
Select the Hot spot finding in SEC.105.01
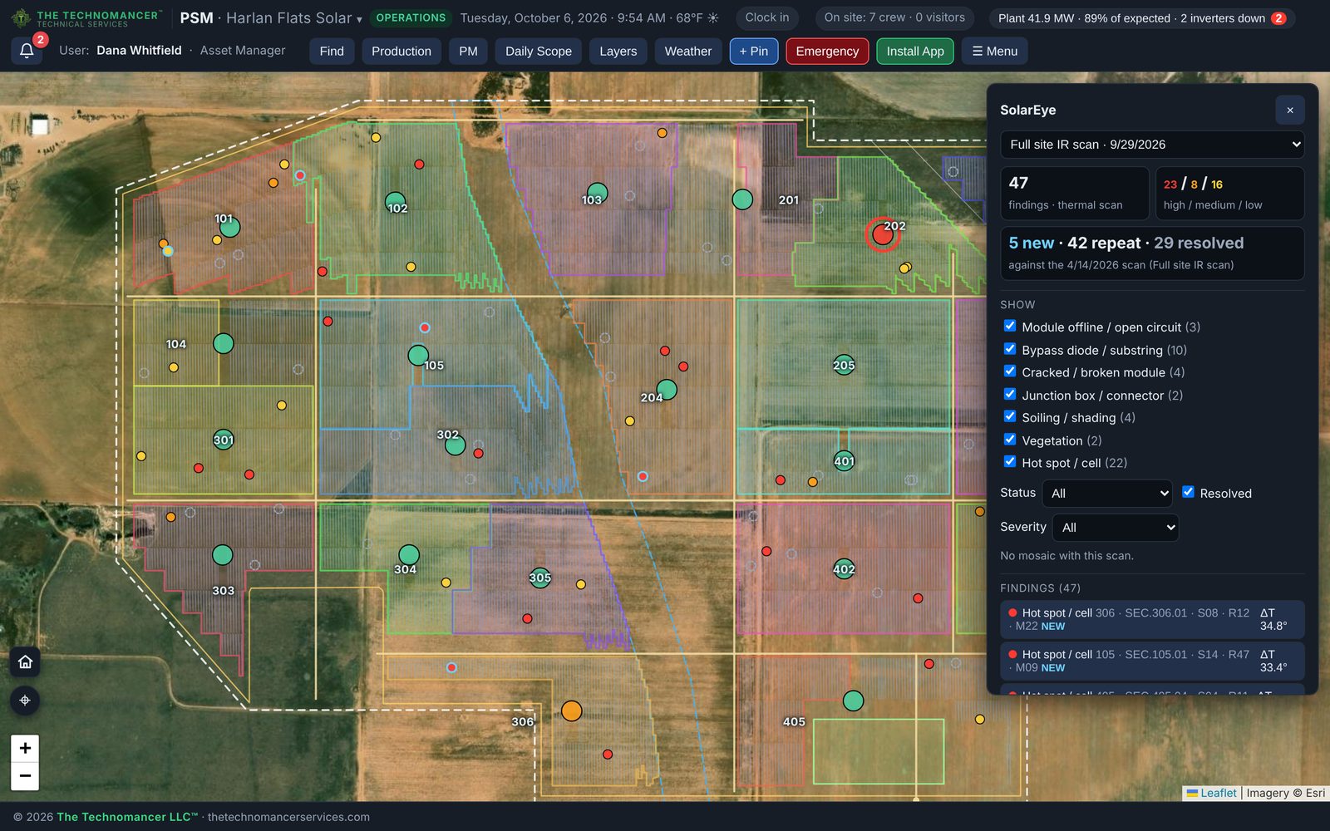tap(1152, 661)
